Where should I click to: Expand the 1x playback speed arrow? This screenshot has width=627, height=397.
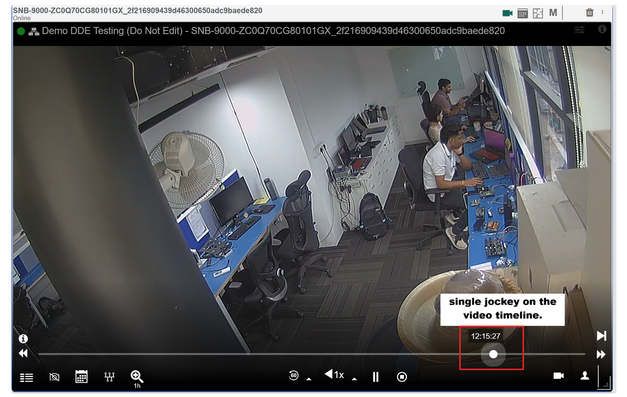coord(354,379)
